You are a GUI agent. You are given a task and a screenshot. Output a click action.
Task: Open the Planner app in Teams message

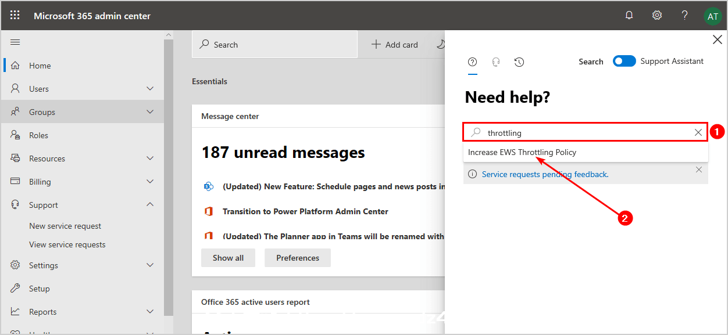coord(334,236)
